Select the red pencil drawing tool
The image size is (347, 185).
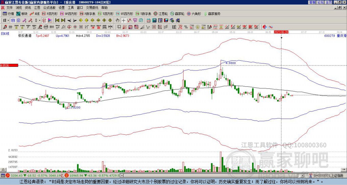[x=4, y=27]
